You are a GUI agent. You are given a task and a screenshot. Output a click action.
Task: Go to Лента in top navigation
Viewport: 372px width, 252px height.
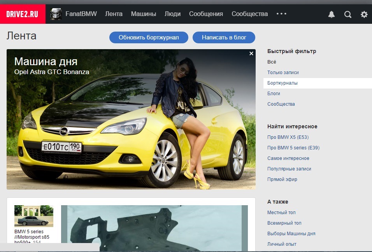pos(114,14)
